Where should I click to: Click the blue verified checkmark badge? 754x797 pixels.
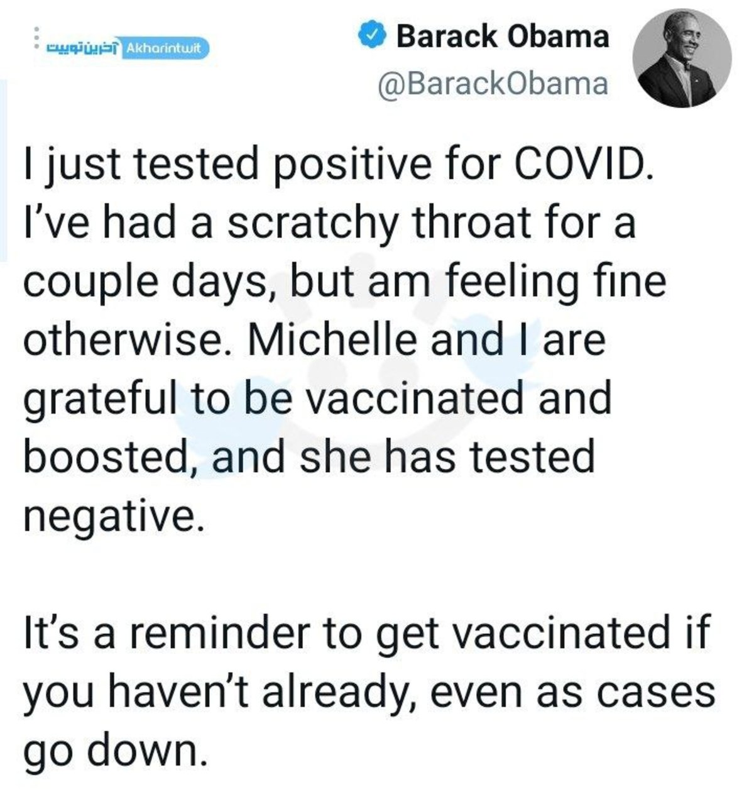pyautogui.click(x=371, y=35)
